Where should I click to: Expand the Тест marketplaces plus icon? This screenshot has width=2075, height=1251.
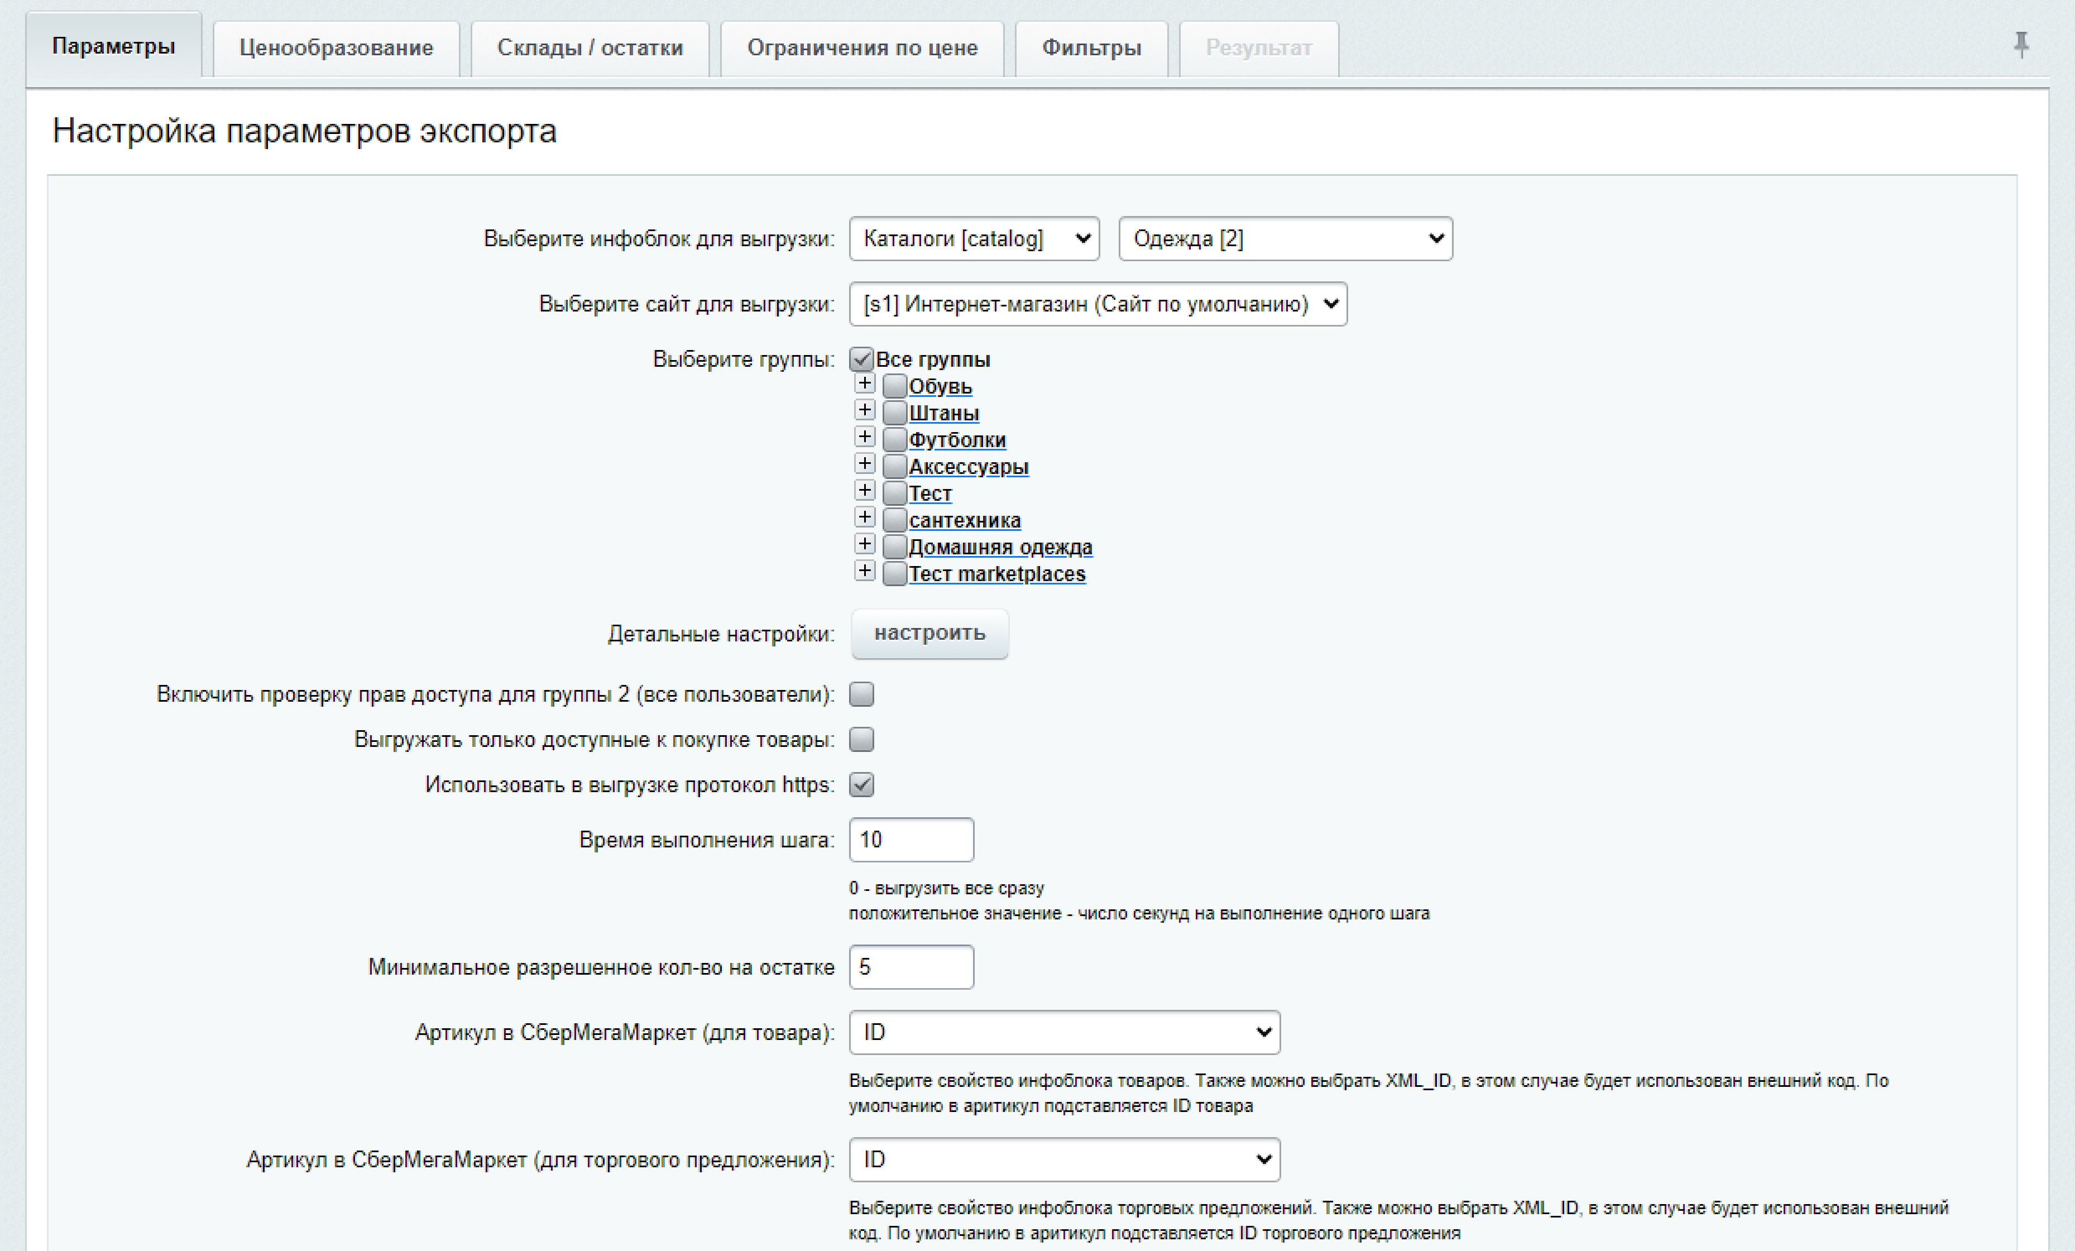point(864,571)
